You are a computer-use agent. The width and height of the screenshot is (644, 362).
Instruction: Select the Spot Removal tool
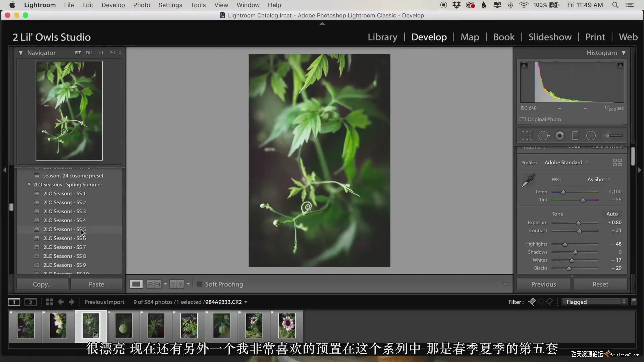(x=544, y=136)
